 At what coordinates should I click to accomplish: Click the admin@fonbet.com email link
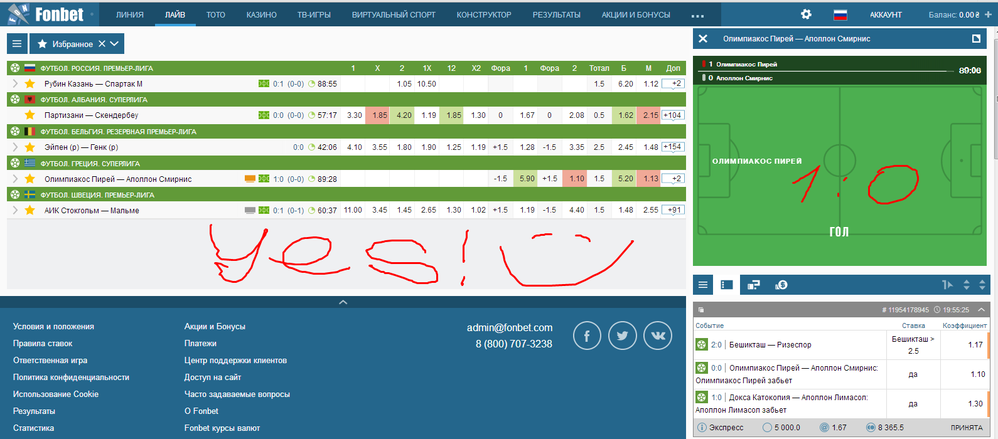(510, 327)
